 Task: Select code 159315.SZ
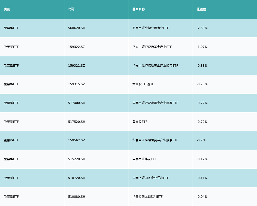[x=77, y=84]
